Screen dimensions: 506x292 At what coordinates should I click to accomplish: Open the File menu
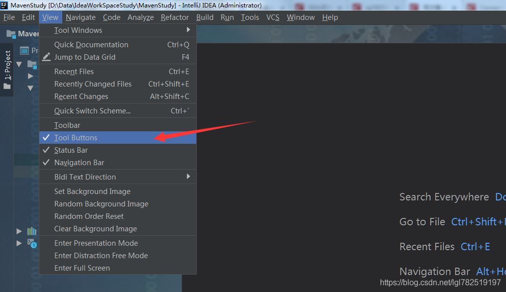pos(9,17)
